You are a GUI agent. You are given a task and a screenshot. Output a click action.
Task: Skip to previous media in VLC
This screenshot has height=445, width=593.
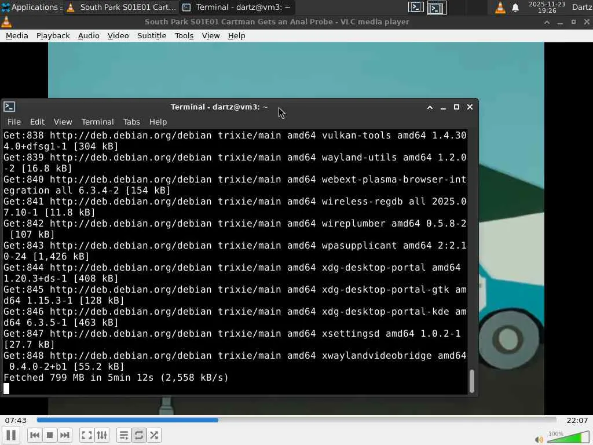pyautogui.click(x=35, y=435)
